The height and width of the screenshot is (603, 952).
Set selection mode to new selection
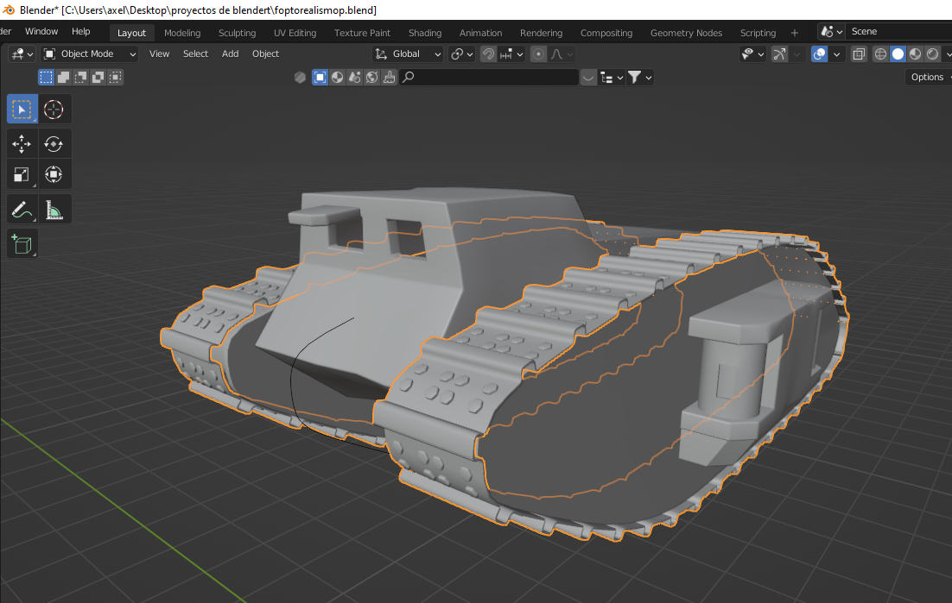pyautogui.click(x=46, y=77)
